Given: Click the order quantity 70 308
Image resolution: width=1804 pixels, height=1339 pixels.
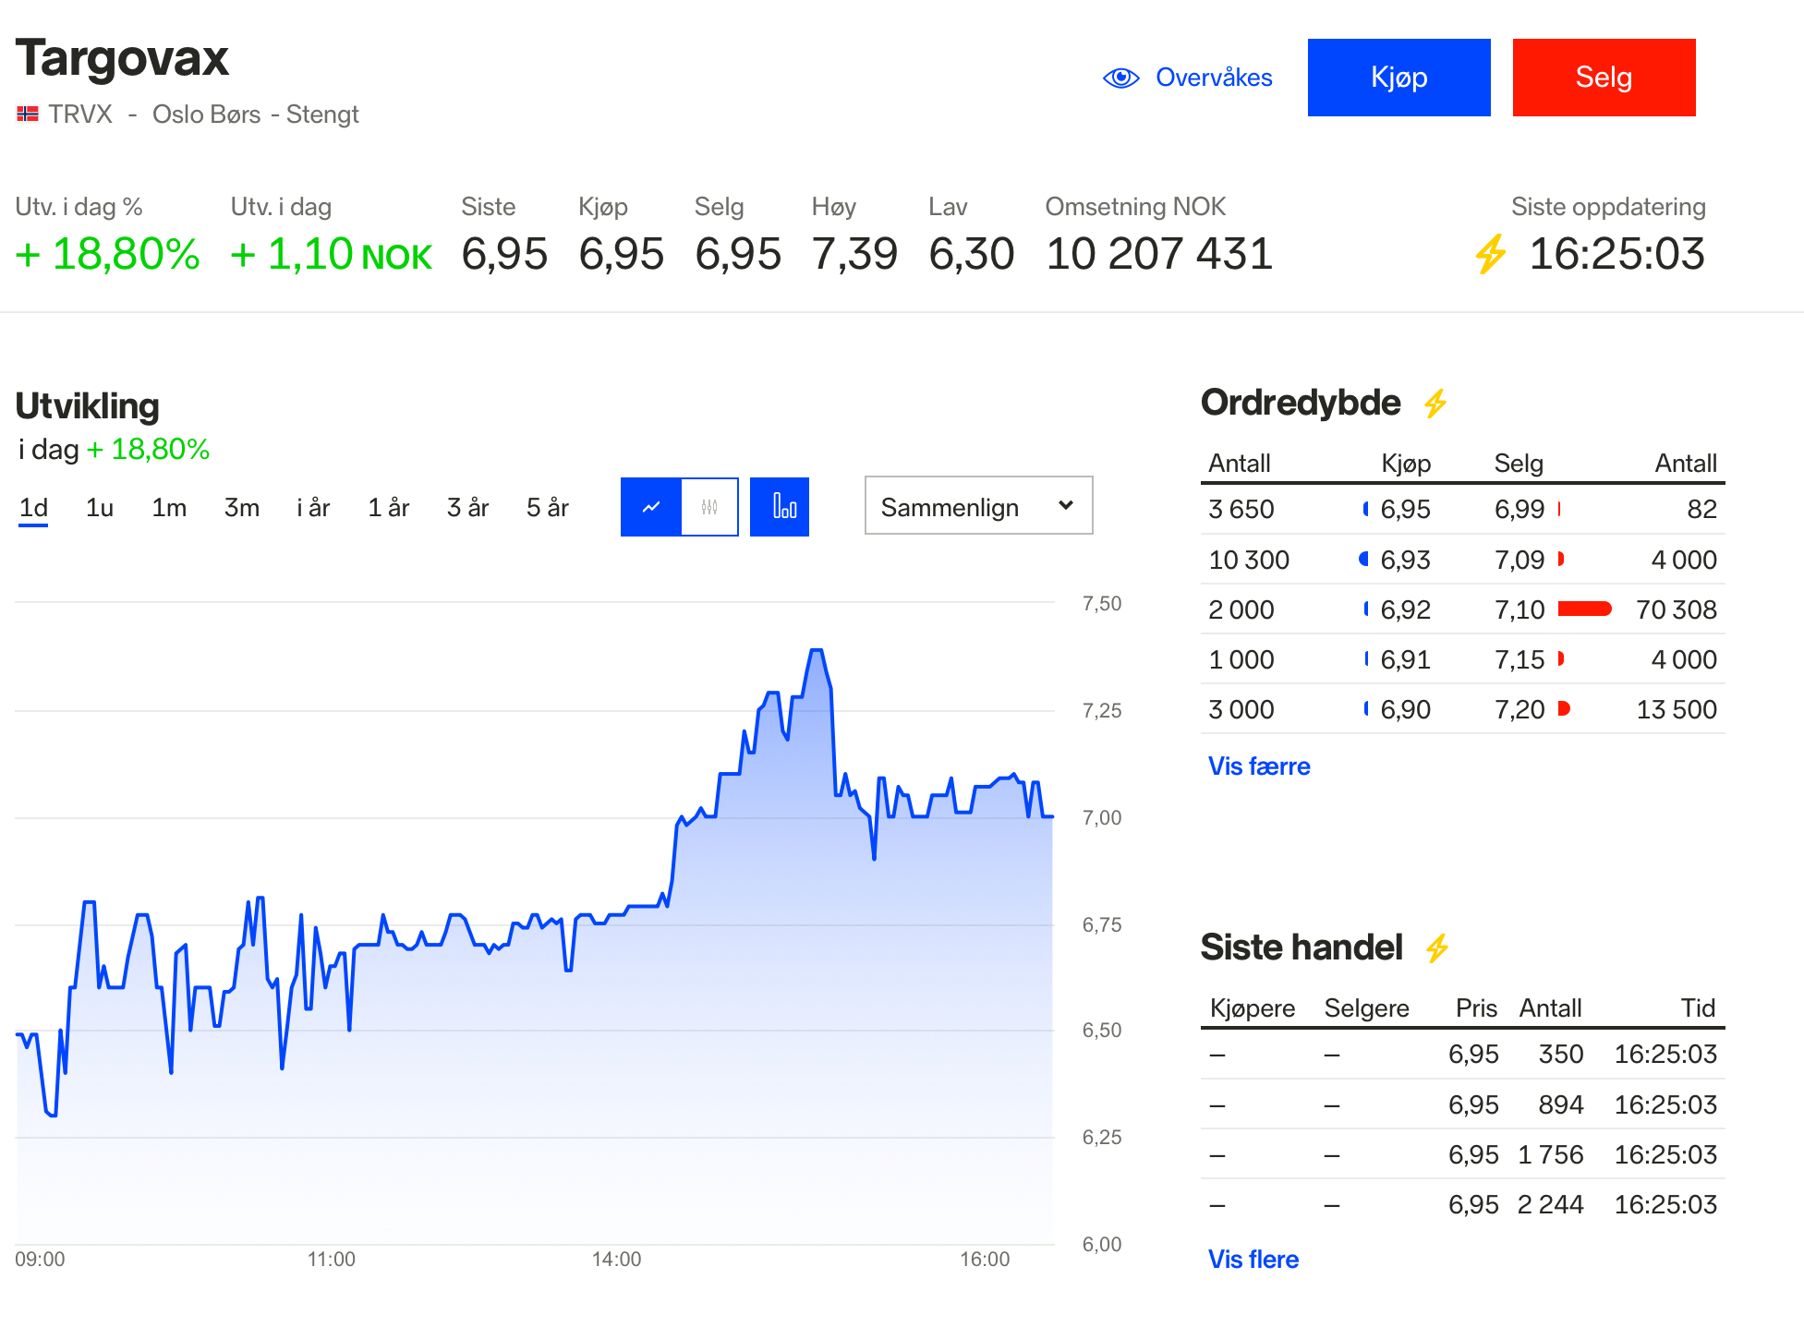Looking at the screenshot, I should click(1676, 609).
